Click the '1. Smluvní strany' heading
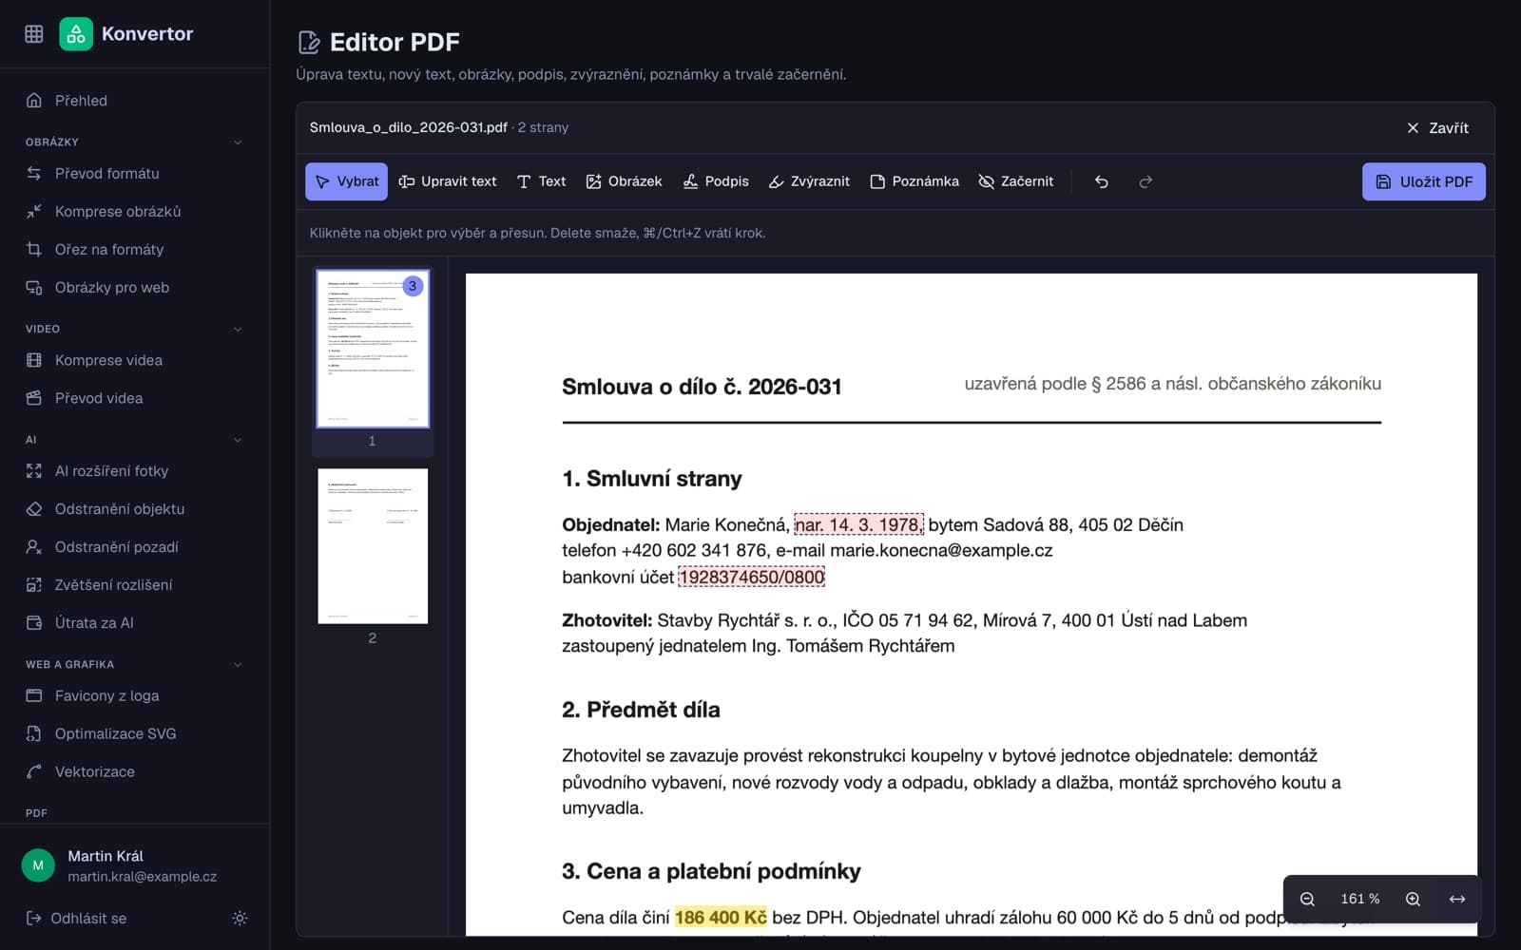Image resolution: width=1521 pixels, height=950 pixels. [652, 479]
